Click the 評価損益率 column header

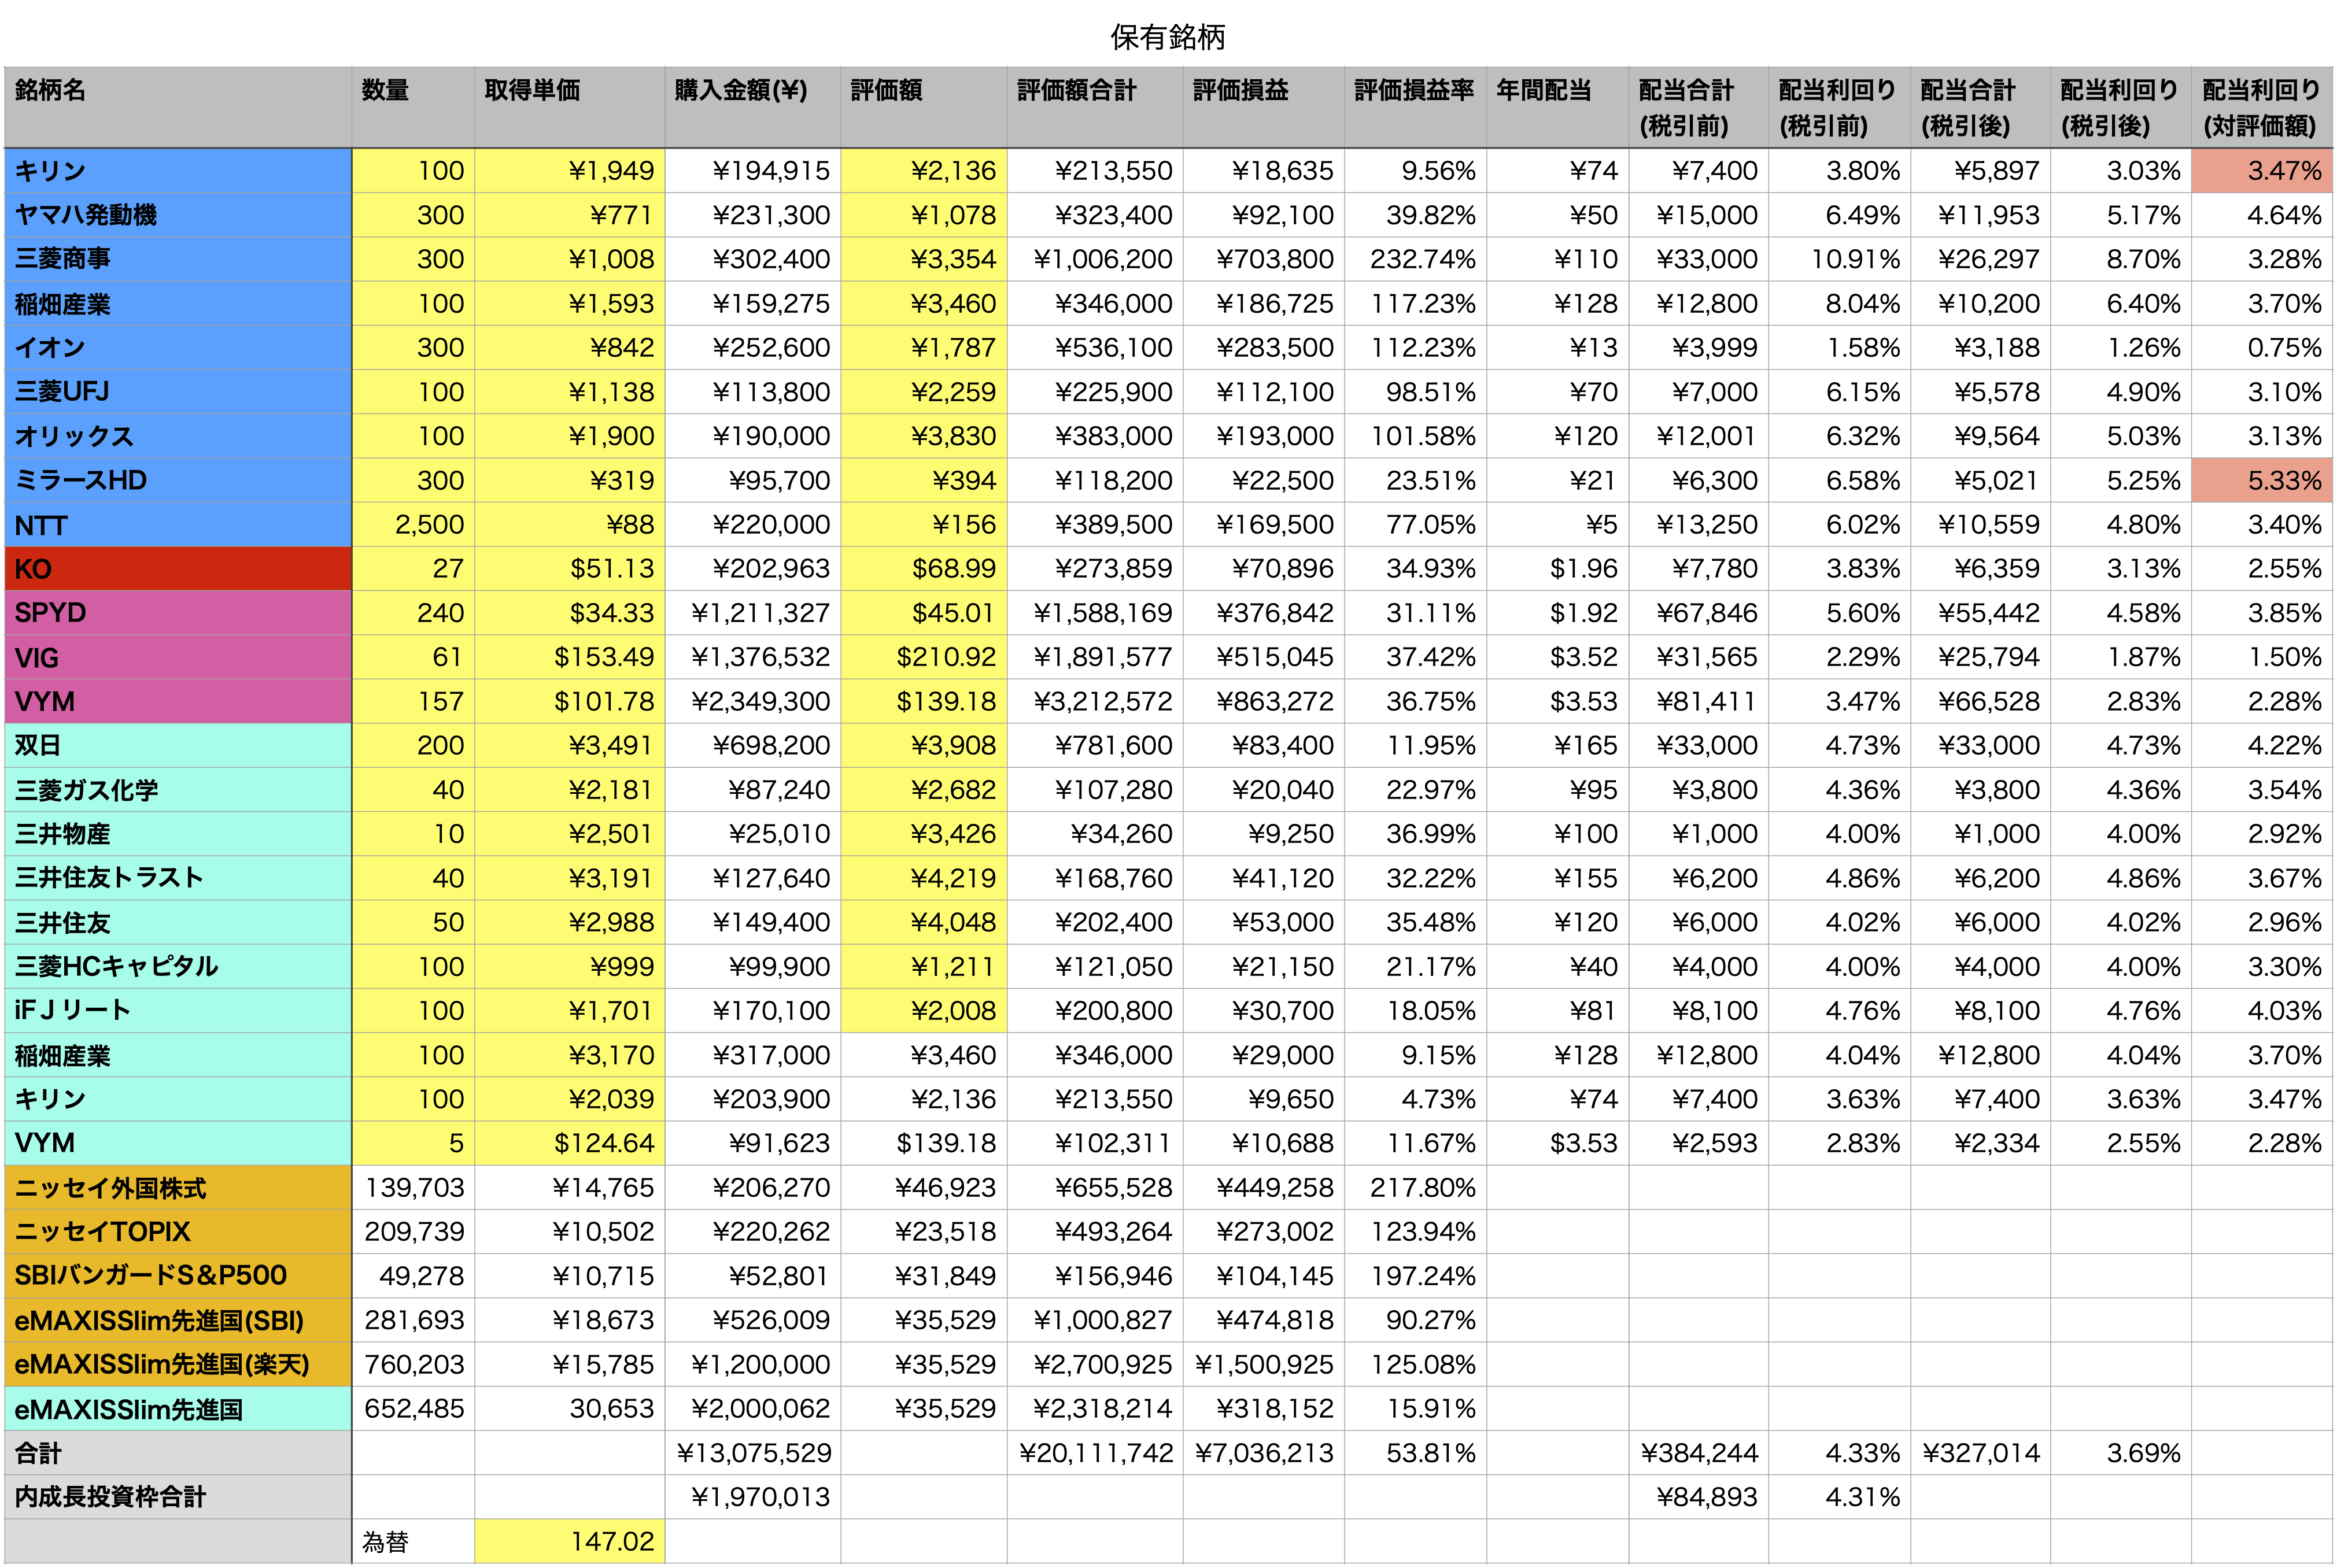point(1413,91)
